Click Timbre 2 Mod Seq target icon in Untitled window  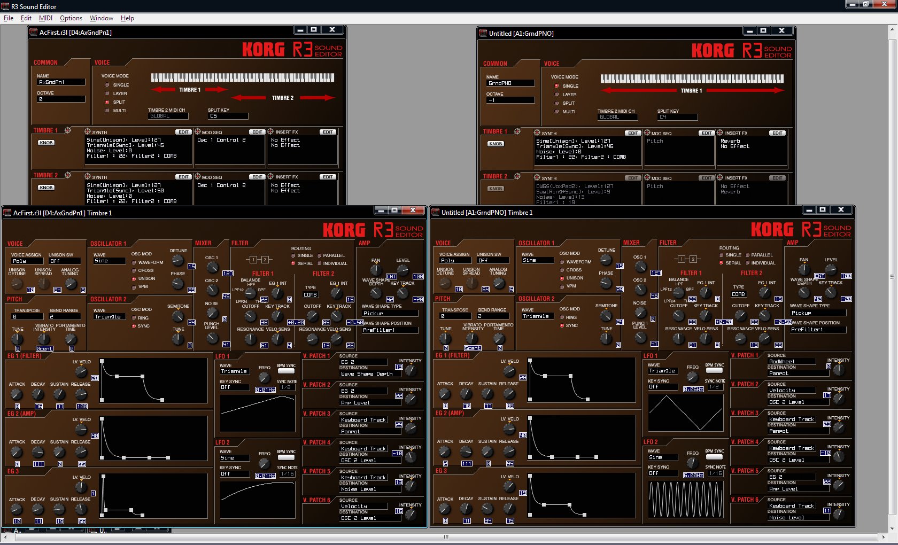coord(647,177)
